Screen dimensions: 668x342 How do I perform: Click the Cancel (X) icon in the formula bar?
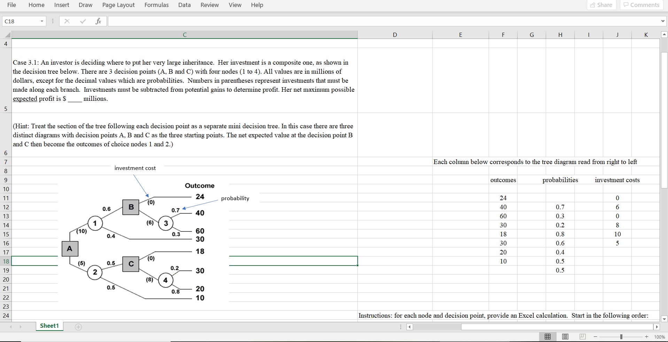coord(67,21)
